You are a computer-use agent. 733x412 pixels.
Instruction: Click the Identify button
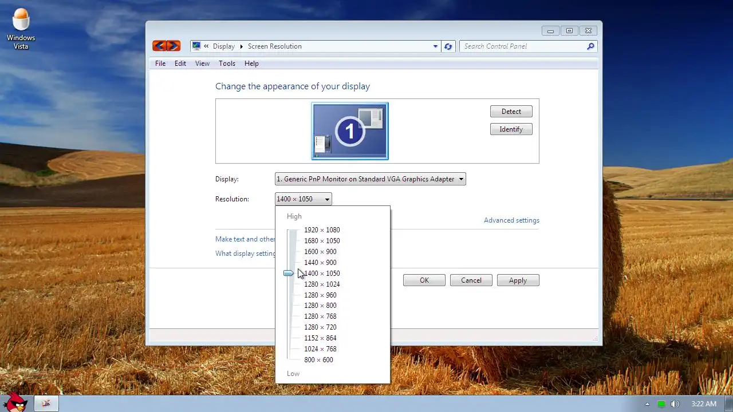click(x=511, y=129)
